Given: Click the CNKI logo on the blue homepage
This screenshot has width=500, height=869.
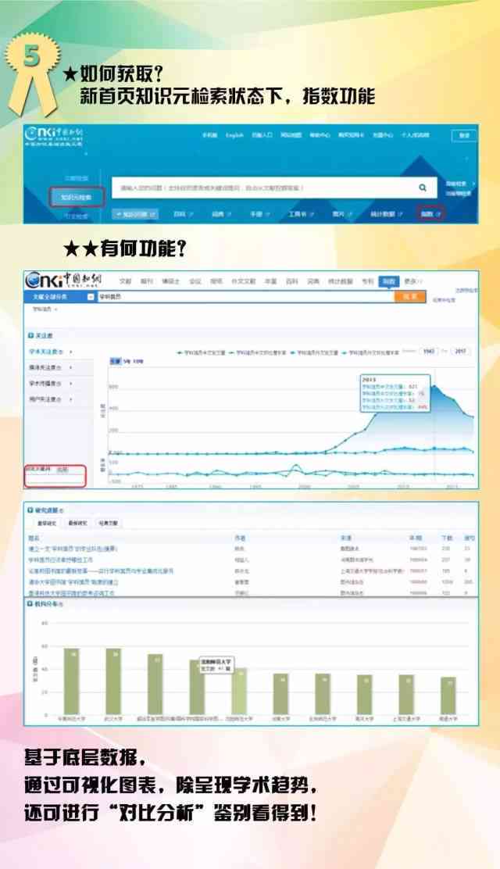Looking at the screenshot, I should (55, 135).
